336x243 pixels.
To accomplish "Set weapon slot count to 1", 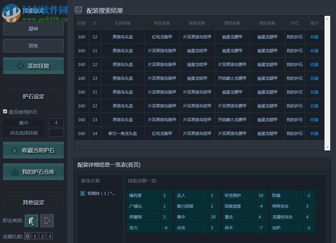I will click(35, 236).
